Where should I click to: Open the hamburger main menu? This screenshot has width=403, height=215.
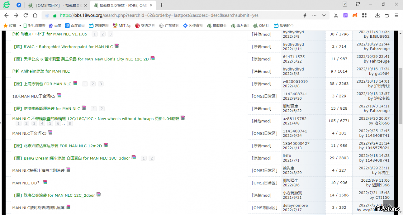point(396,15)
